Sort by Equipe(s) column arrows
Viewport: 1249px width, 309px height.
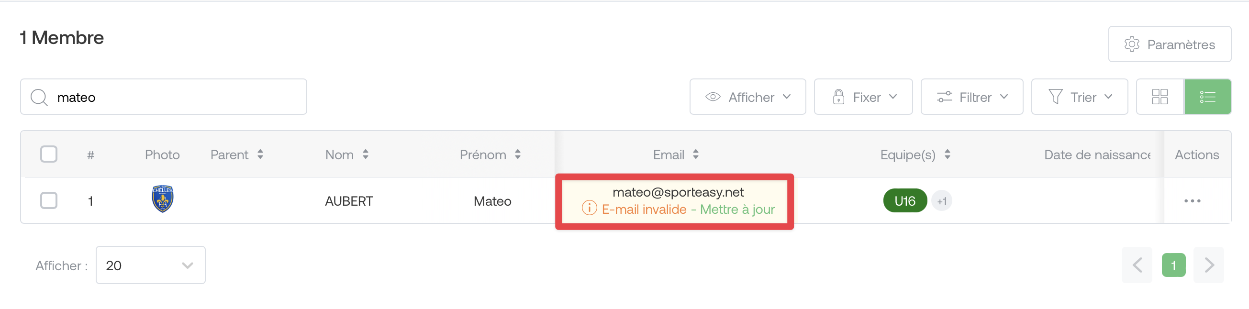tap(948, 154)
